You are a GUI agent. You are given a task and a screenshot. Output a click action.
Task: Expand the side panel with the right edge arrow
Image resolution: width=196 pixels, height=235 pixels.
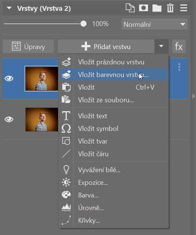click(194, 96)
